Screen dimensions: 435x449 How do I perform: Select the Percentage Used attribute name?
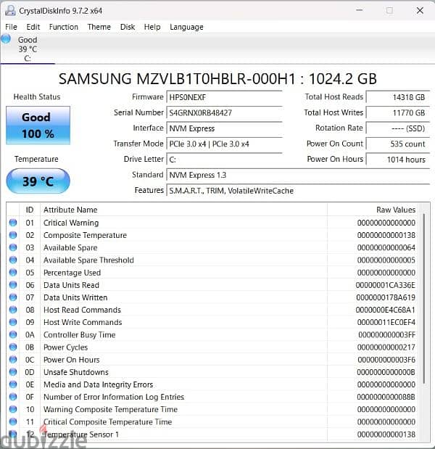pyautogui.click(x=72, y=273)
